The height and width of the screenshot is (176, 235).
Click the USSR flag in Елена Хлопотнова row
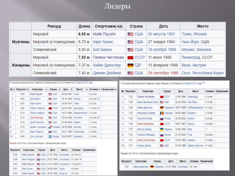162,141
